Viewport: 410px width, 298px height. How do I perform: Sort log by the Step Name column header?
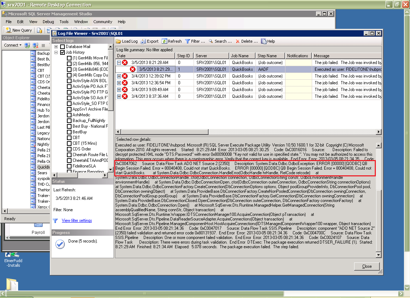[x=270, y=56]
